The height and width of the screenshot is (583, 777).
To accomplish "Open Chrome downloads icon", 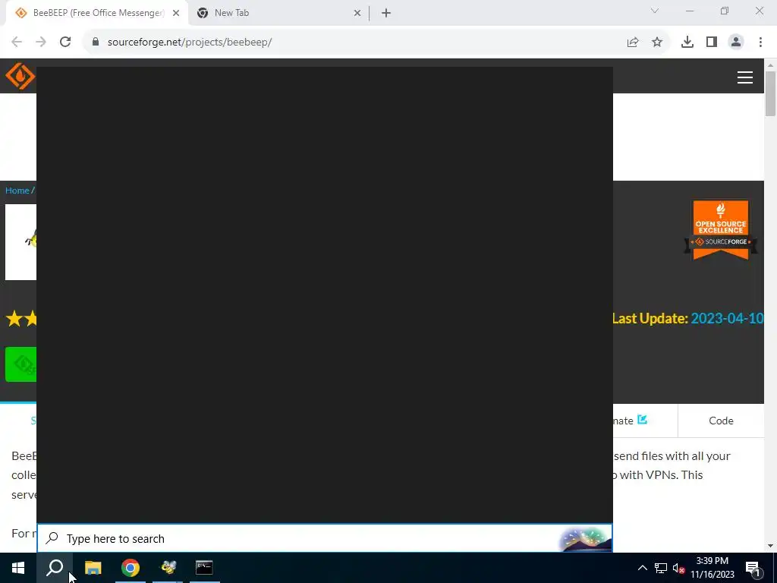I will point(687,43).
